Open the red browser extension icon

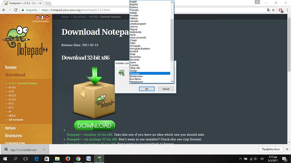(280, 10)
